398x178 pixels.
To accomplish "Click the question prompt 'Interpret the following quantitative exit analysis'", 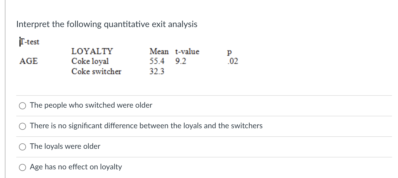I will [107, 24].
